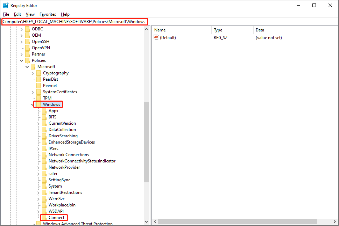The width and height of the screenshot is (339, 226).
Task: Click the Connect folder icon
Action: [x=44, y=217]
